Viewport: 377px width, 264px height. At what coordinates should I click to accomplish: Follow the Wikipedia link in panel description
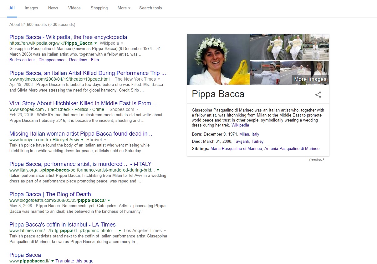point(240,125)
